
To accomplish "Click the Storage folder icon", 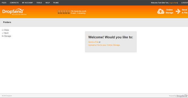I will (3, 36).
